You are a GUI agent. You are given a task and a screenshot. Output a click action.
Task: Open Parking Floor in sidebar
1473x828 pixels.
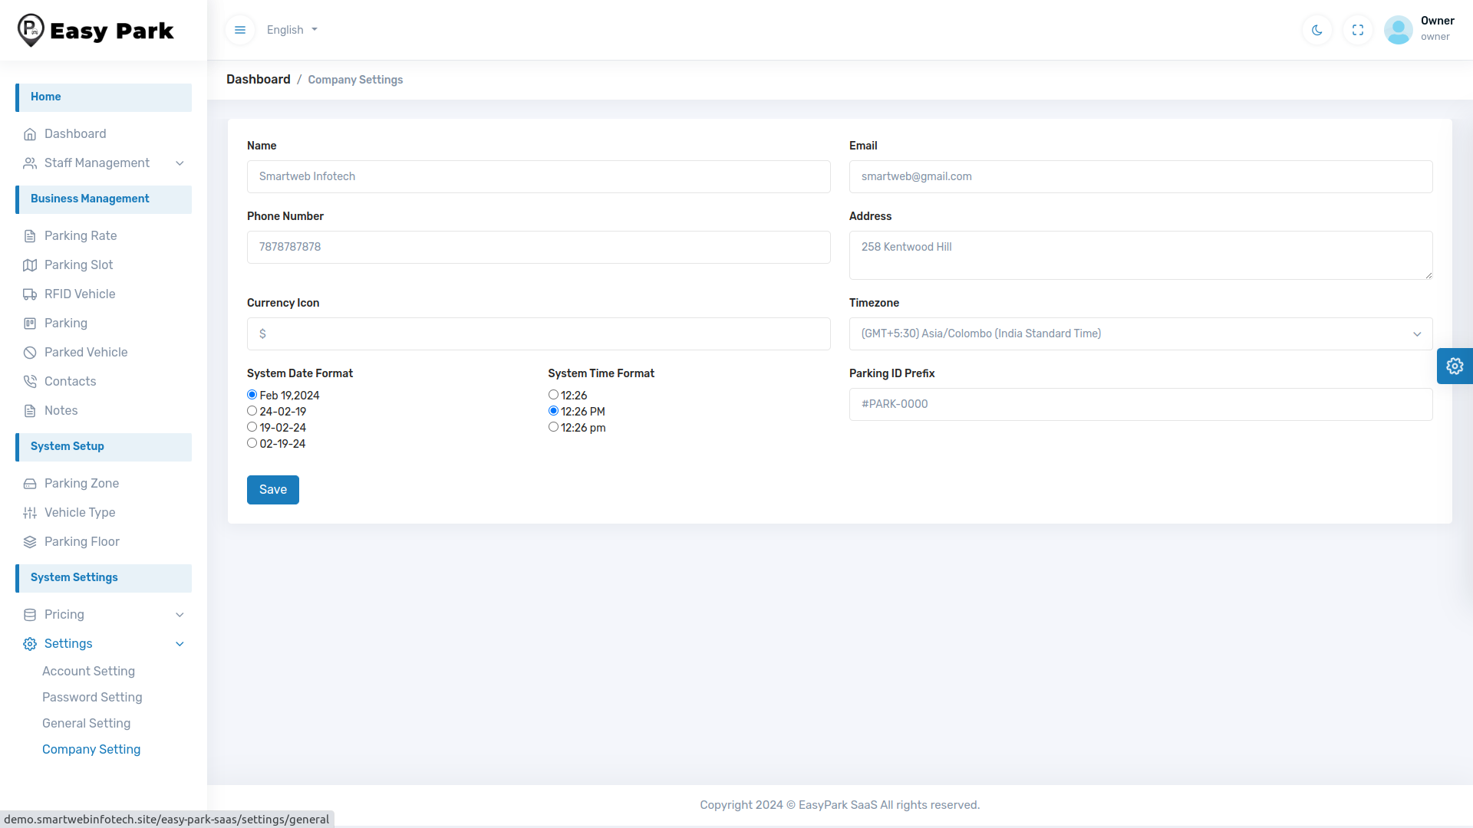(82, 542)
